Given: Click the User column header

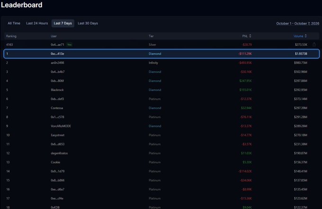Looking at the screenshot, I should [54, 36].
